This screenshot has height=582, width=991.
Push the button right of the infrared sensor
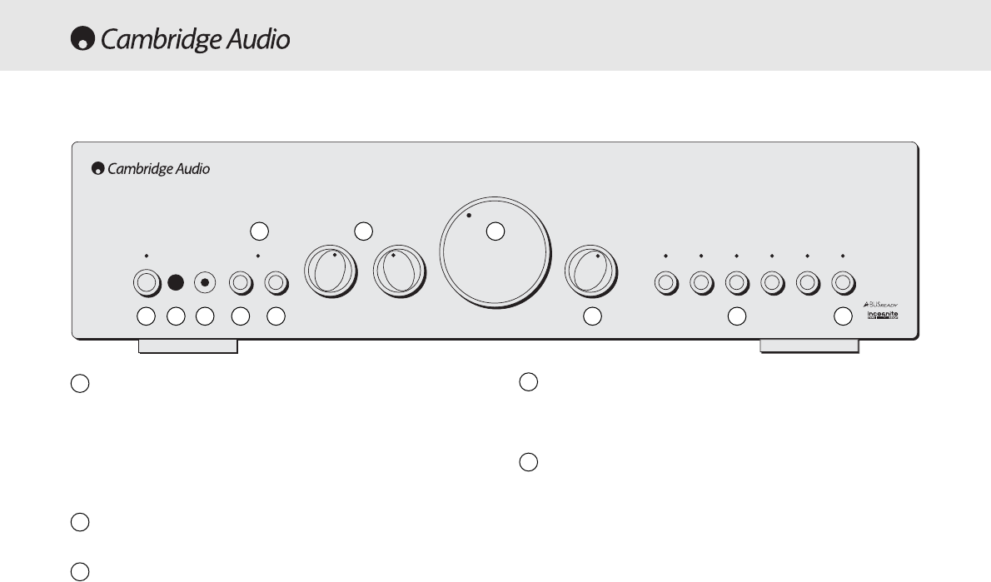(241, 282)
